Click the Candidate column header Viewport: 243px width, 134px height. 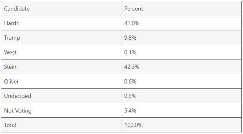point(17,9)
